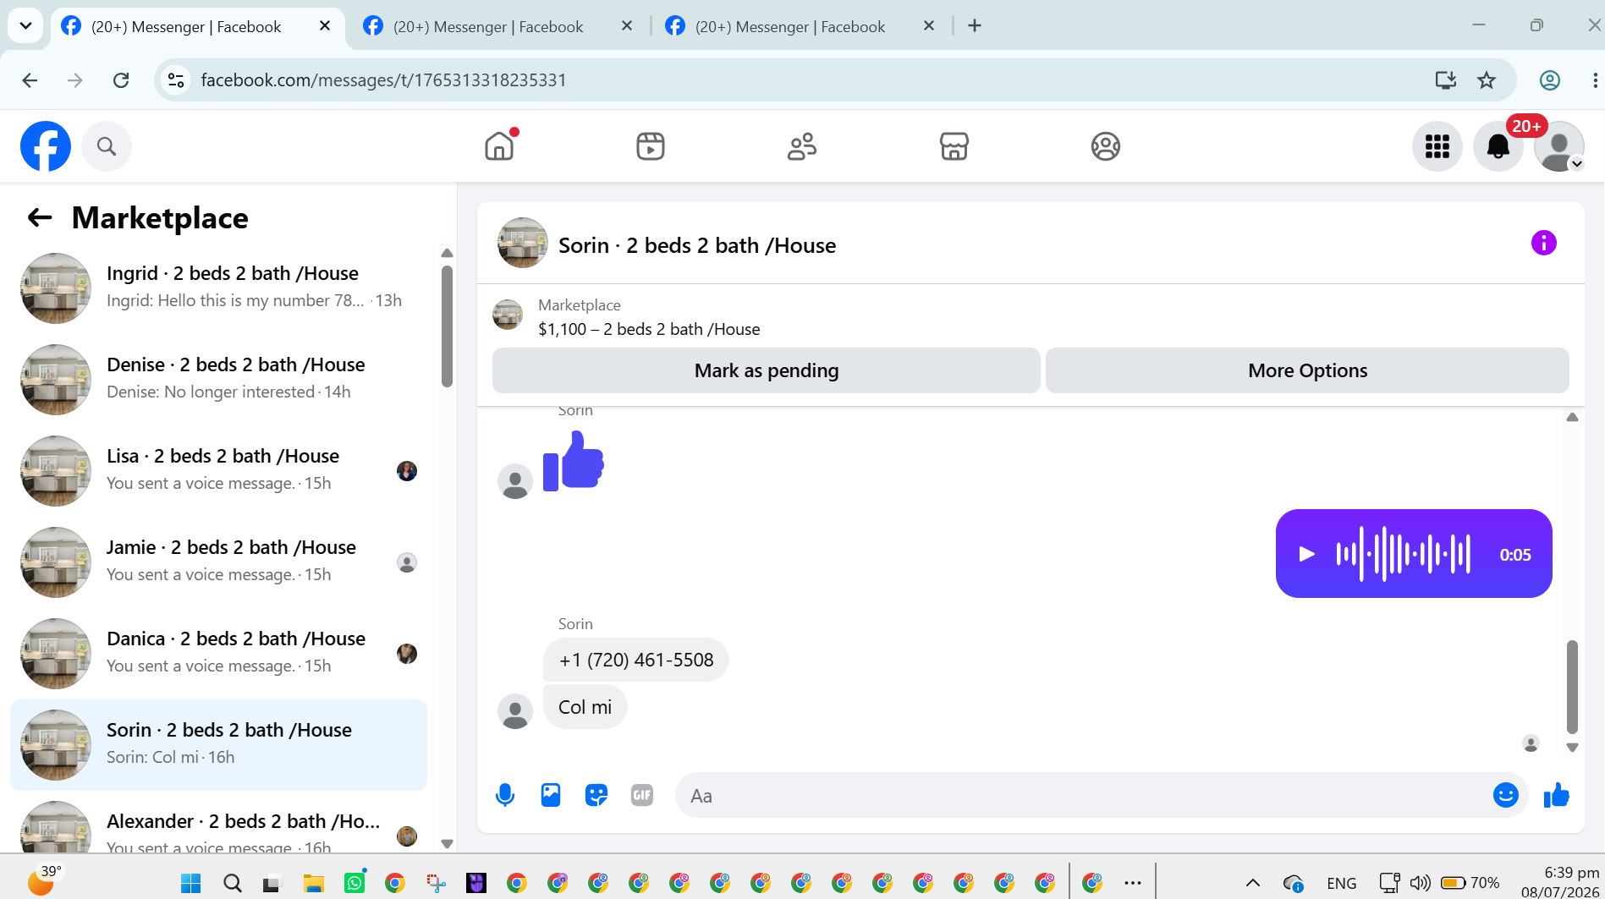
Task: Choose a GIF
Action: (642, 795)
